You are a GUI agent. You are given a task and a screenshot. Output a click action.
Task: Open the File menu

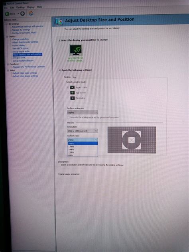pos(6,8)
